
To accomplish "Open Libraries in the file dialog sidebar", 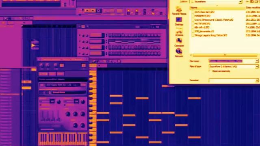I will pos(179,32).
